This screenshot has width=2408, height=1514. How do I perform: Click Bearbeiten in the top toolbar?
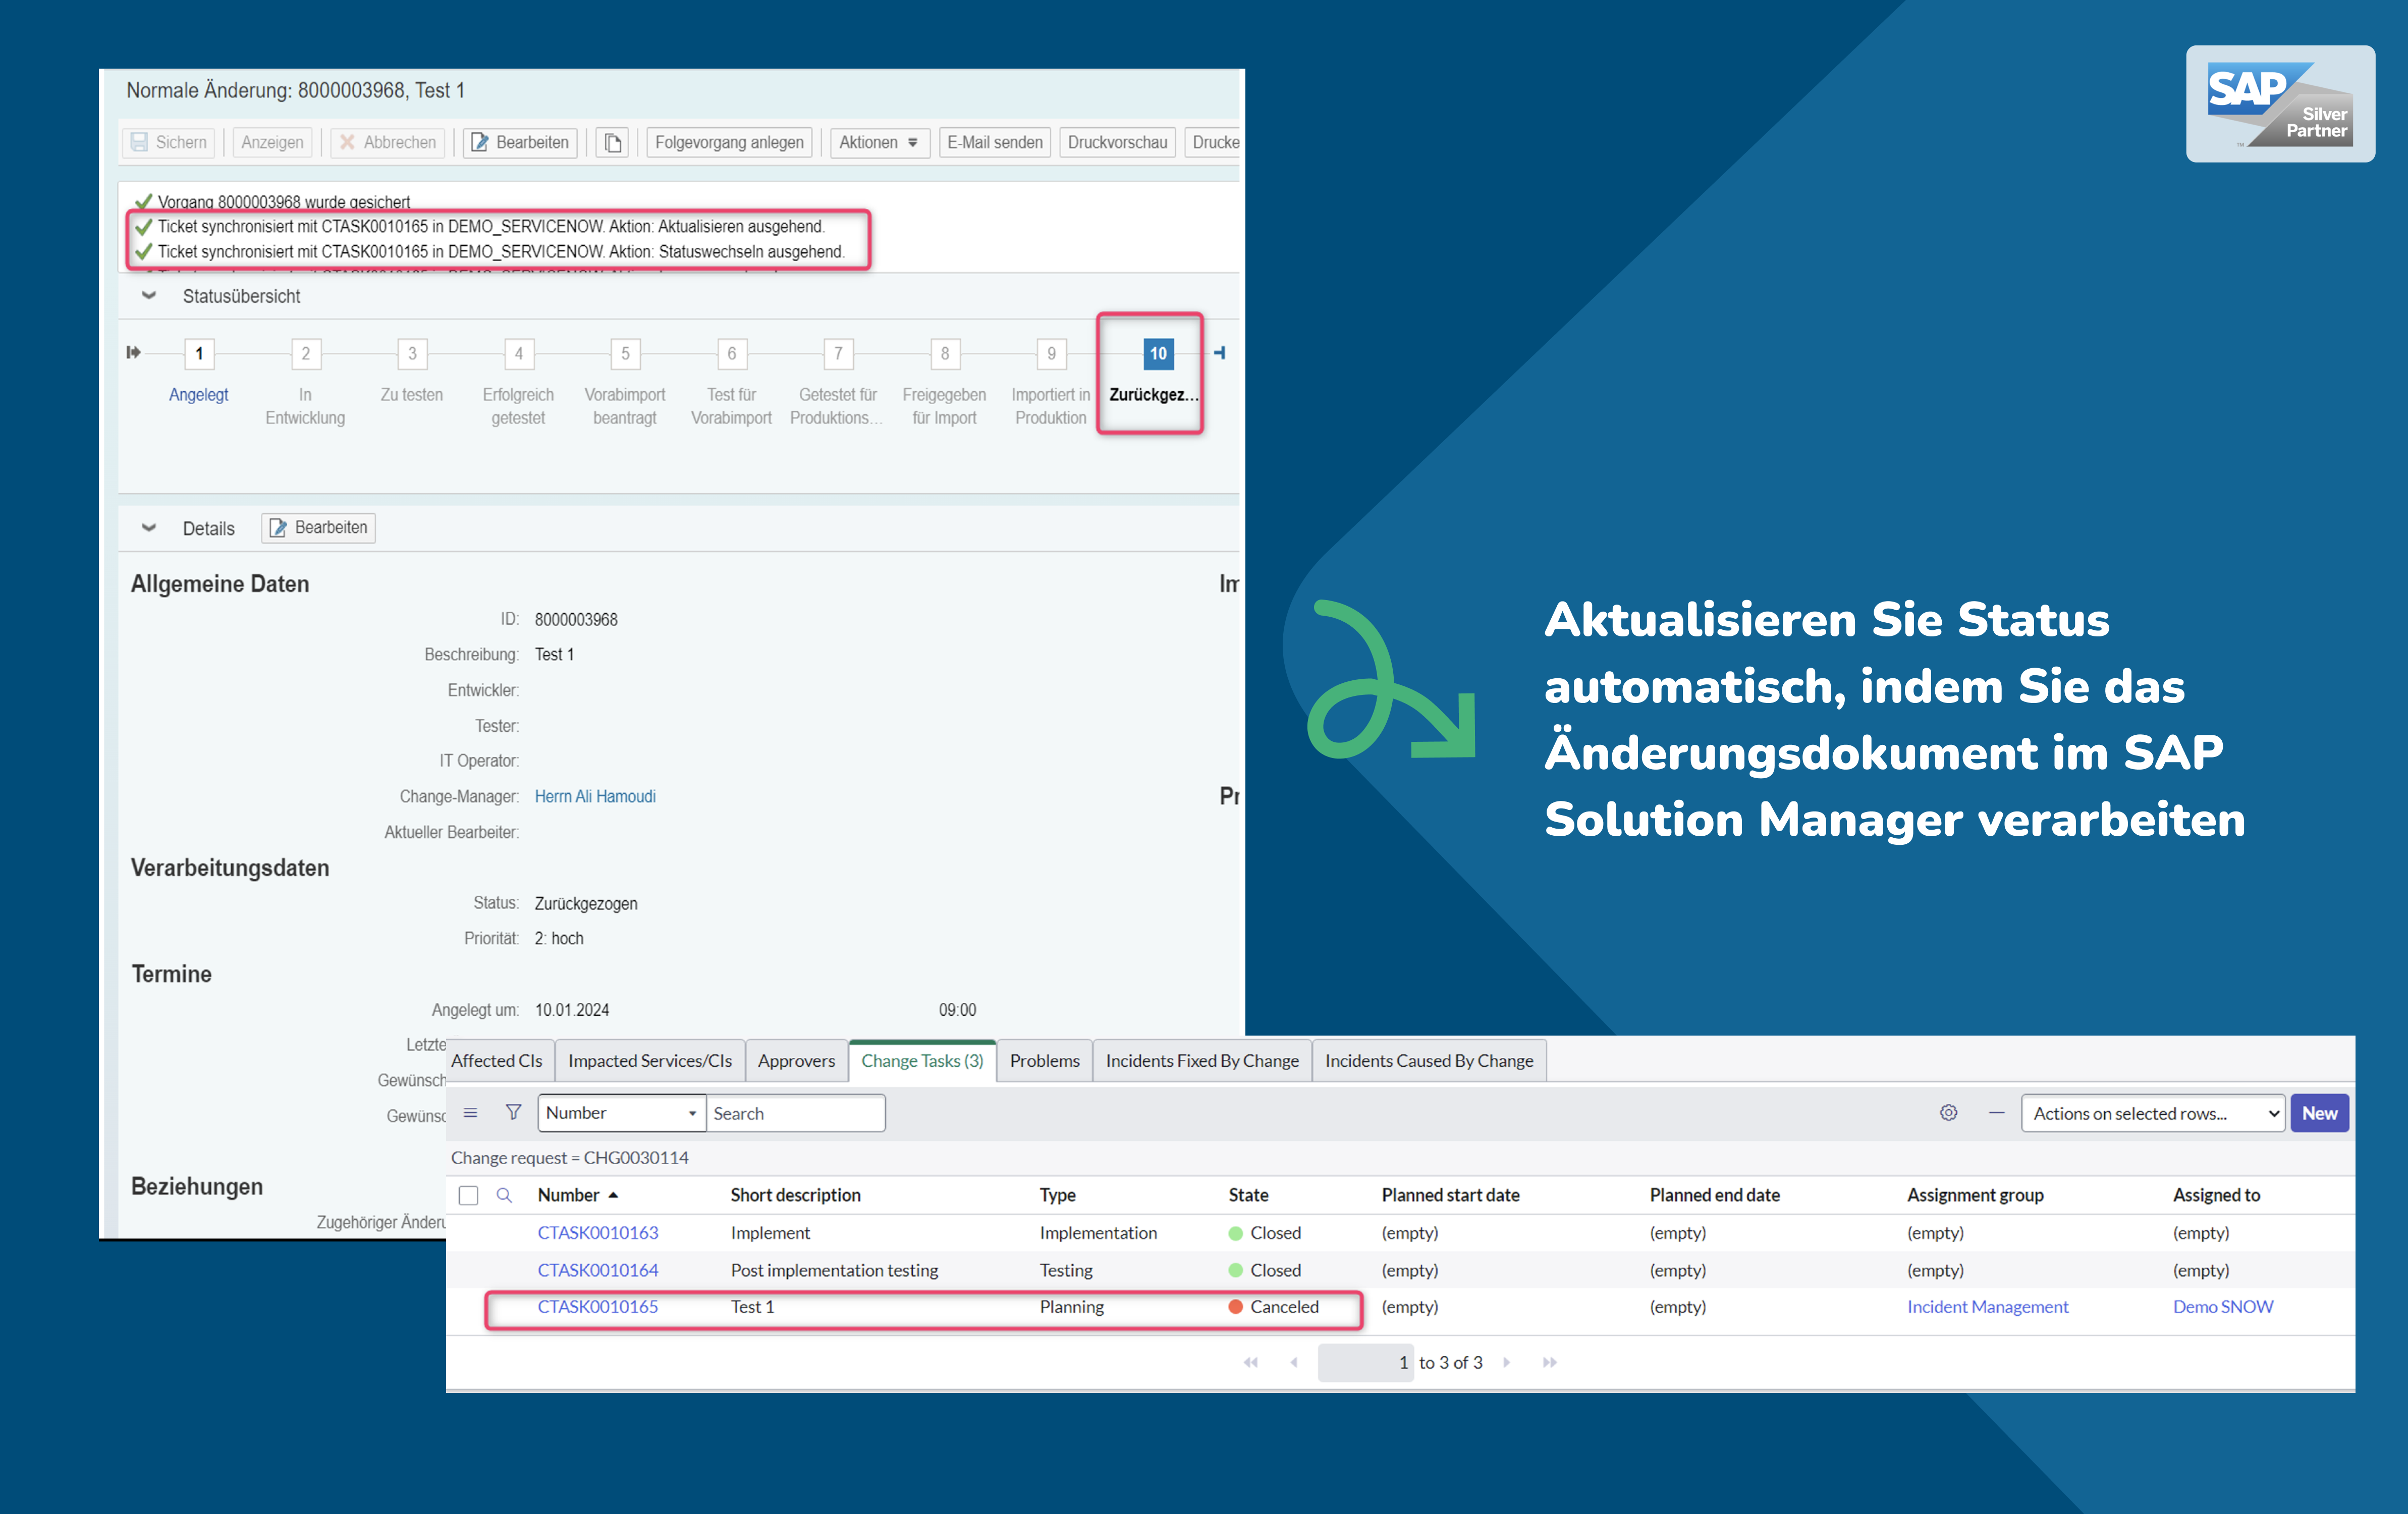(x=520, y=142)
